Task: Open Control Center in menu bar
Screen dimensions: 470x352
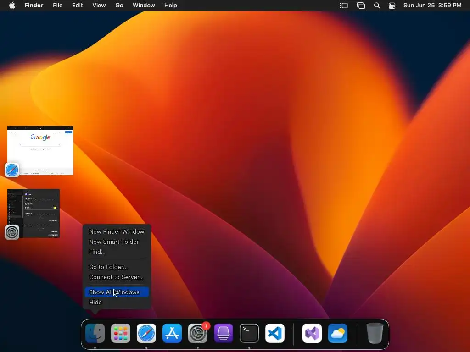Action: [x=392, y=5]
